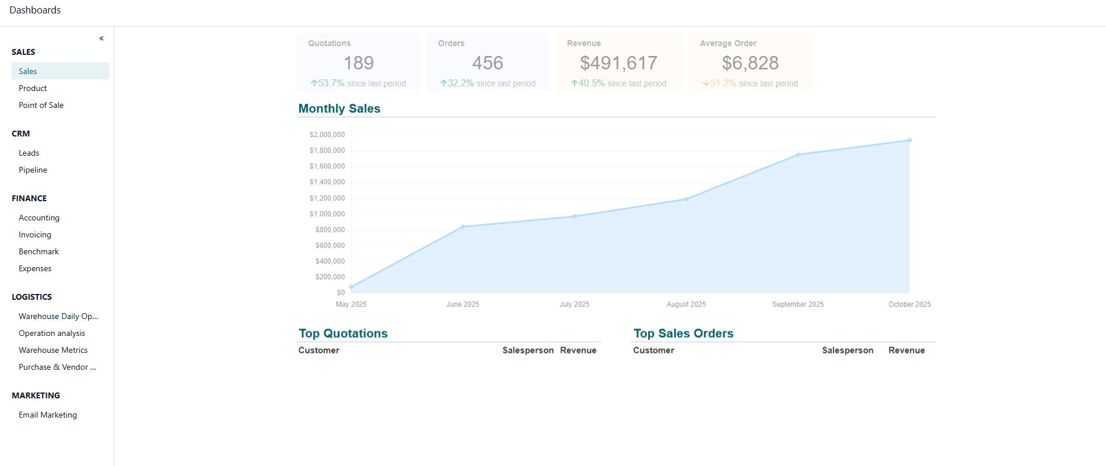Image resolution: width=1106 pixels, height=466 pixels.
Task: Click the Orders up-arrow 32.2% trend
Action: [x=457, y=83]
